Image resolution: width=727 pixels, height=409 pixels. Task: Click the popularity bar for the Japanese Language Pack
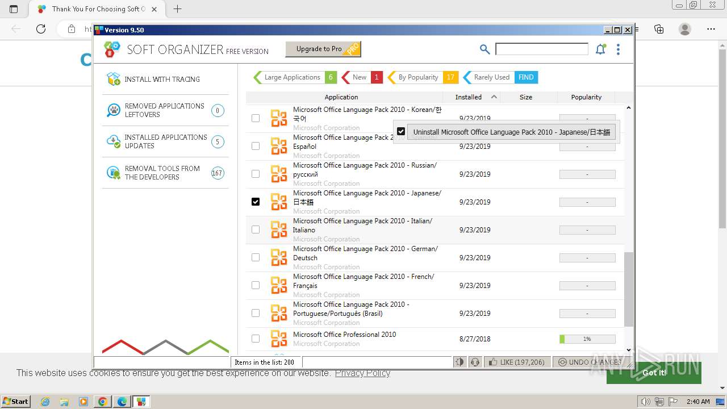587,202
